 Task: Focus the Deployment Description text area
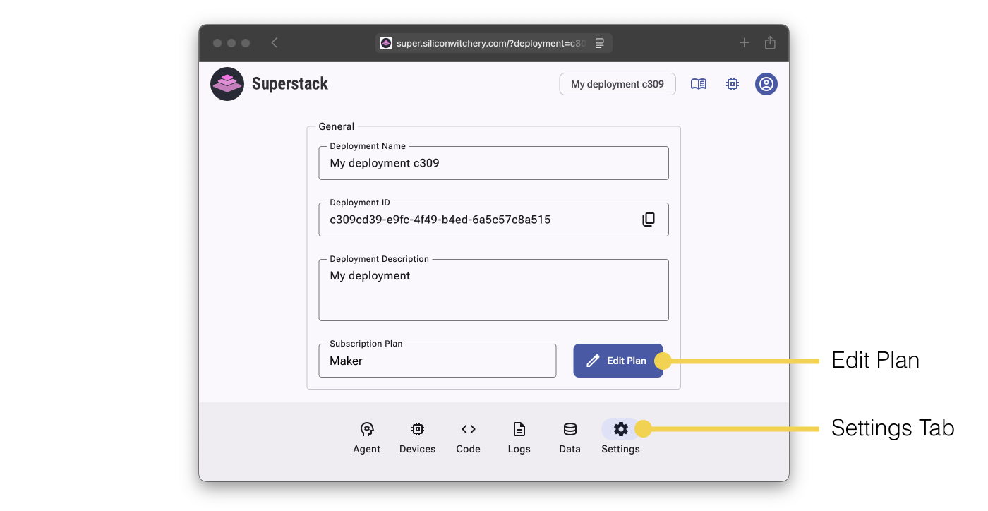(493, 290)
